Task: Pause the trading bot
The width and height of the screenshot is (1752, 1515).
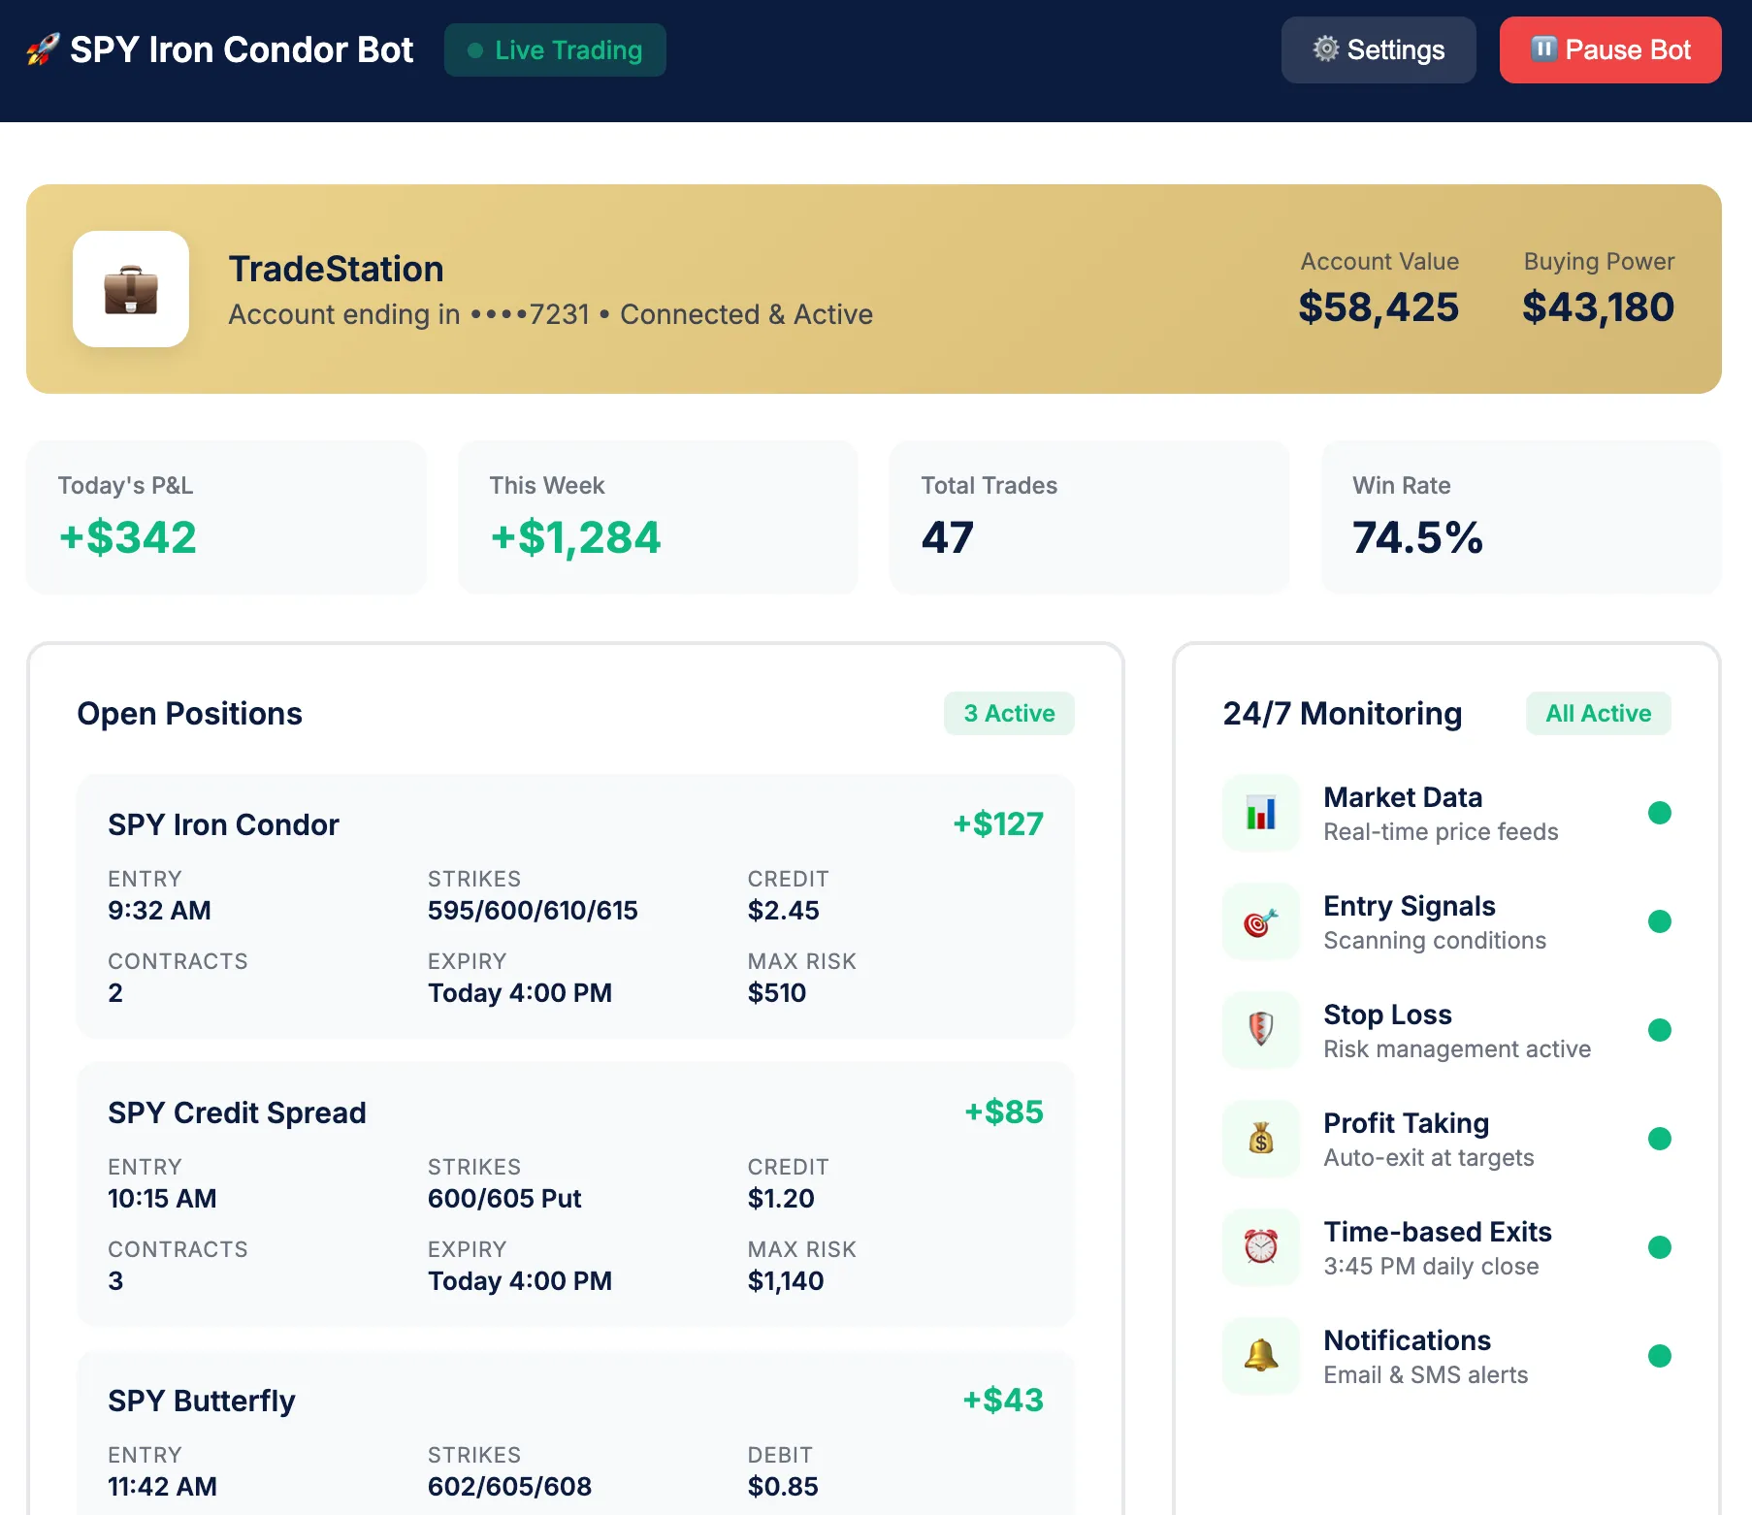Action: (1608, 49)
